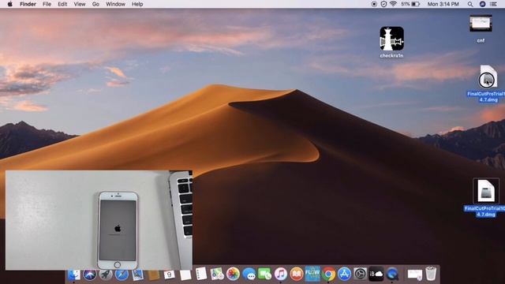Click the Mon 3:14 PM clock
The image size is (505, 284).
[x=443, y=4]
